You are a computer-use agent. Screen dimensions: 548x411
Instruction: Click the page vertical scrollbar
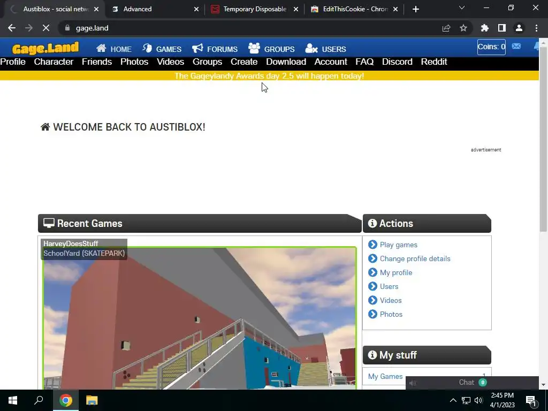(543, 140)
